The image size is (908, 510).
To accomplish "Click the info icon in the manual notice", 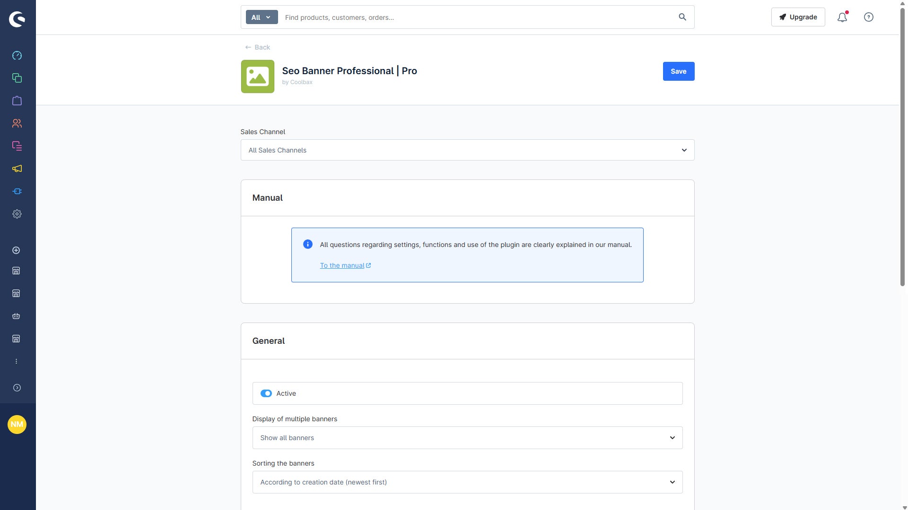I will coord(308,244).
